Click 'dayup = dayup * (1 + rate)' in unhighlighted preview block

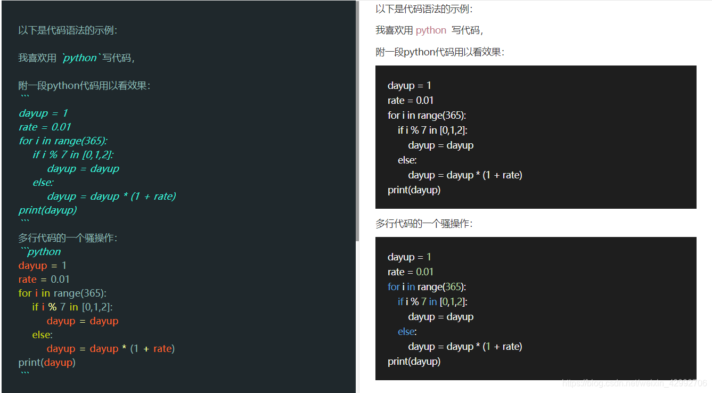tap(465, 175)
